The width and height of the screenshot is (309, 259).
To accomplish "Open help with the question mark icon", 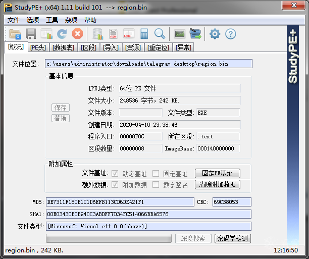I will click(231, 34).
